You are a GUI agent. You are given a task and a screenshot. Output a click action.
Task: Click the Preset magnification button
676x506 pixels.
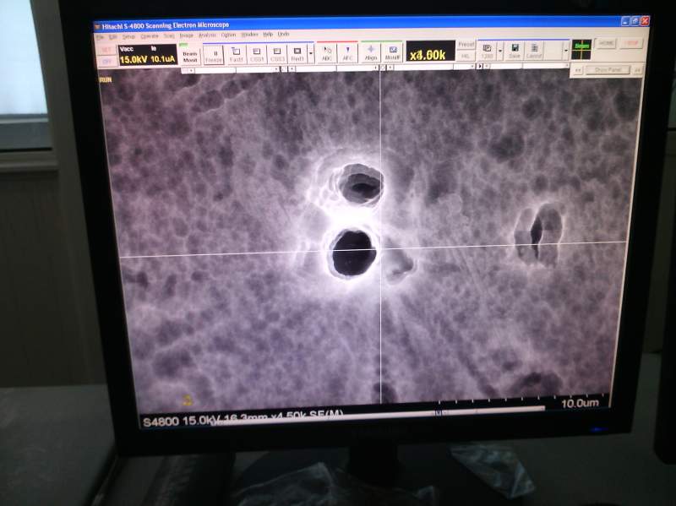coord(466,45)
